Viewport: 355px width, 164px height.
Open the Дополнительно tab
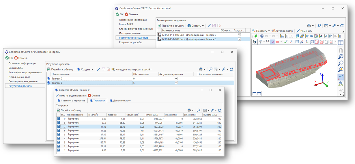click(x=120, y=100)
